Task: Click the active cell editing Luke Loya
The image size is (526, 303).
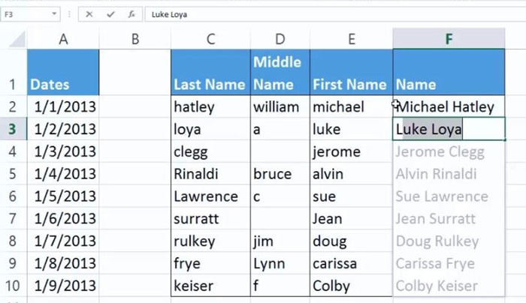Action: click(x=449, y=129)
